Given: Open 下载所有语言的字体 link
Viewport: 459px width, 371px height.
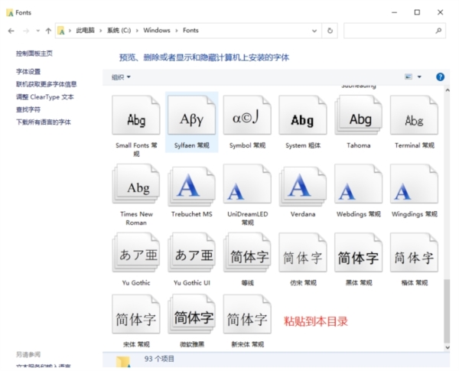Looking at the screenshot, I should pyautogui.click(x=44, y=122).
